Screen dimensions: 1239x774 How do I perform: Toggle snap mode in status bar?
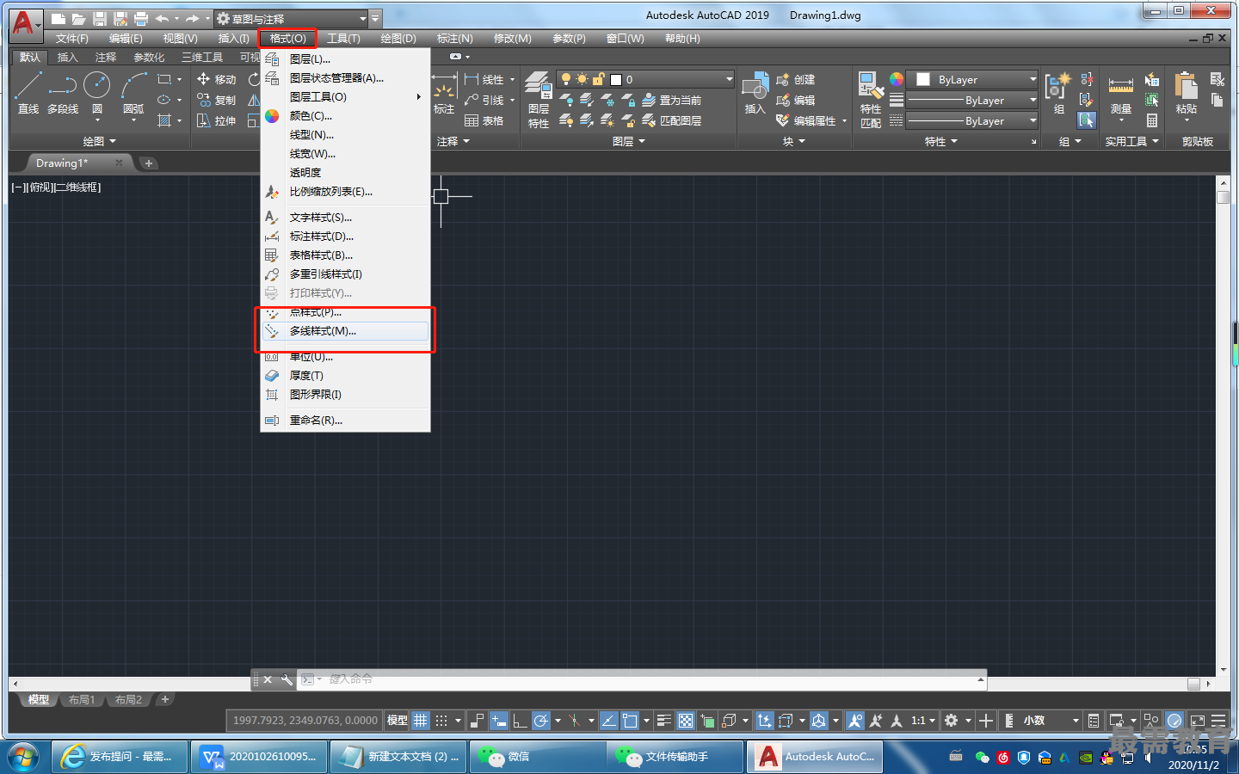[x=441, y=721]
